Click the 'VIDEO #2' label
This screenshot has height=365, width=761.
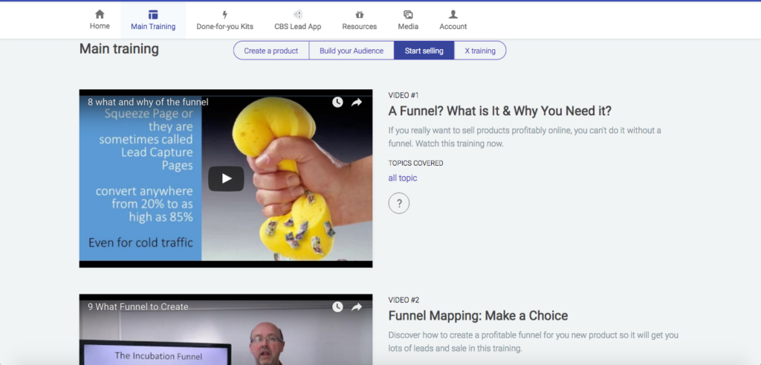404,300
